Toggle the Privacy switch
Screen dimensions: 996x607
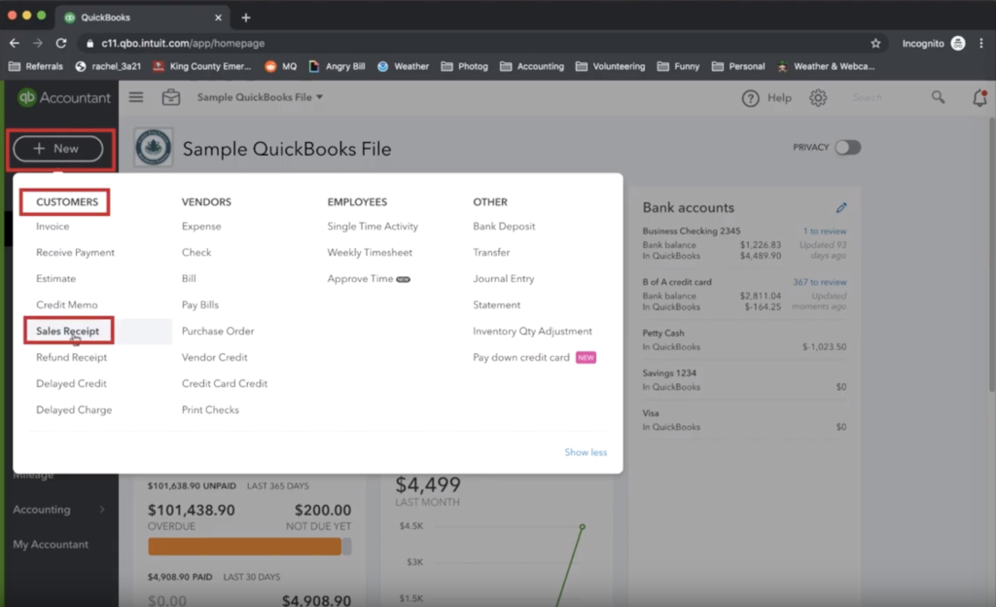click(x=847, y=148)
